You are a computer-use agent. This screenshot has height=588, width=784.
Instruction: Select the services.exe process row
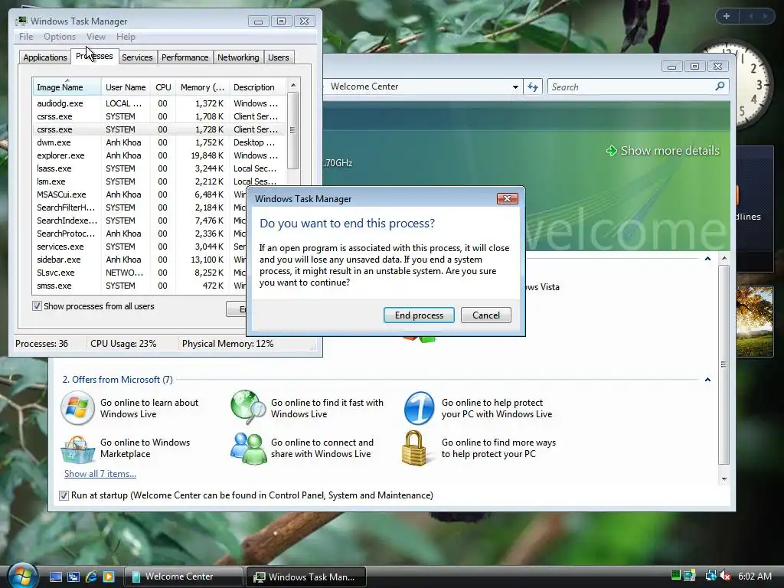click(x=140, y=247)
